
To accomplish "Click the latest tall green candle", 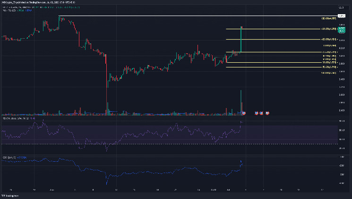I will (x=241, y=40).
